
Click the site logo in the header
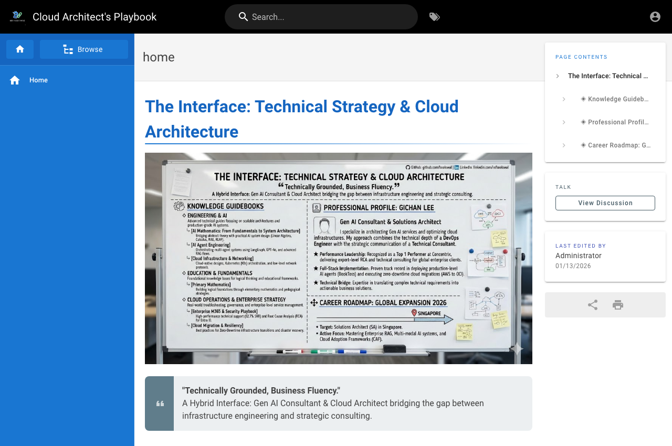(17, 17)
